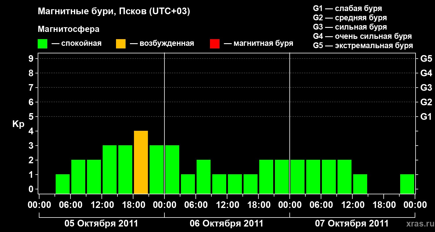The width and height of the screenshot is (435, 232).
Task: Click the '— магнитная буря' legend text
Action: pyautogui.click(x=258, y=43)
